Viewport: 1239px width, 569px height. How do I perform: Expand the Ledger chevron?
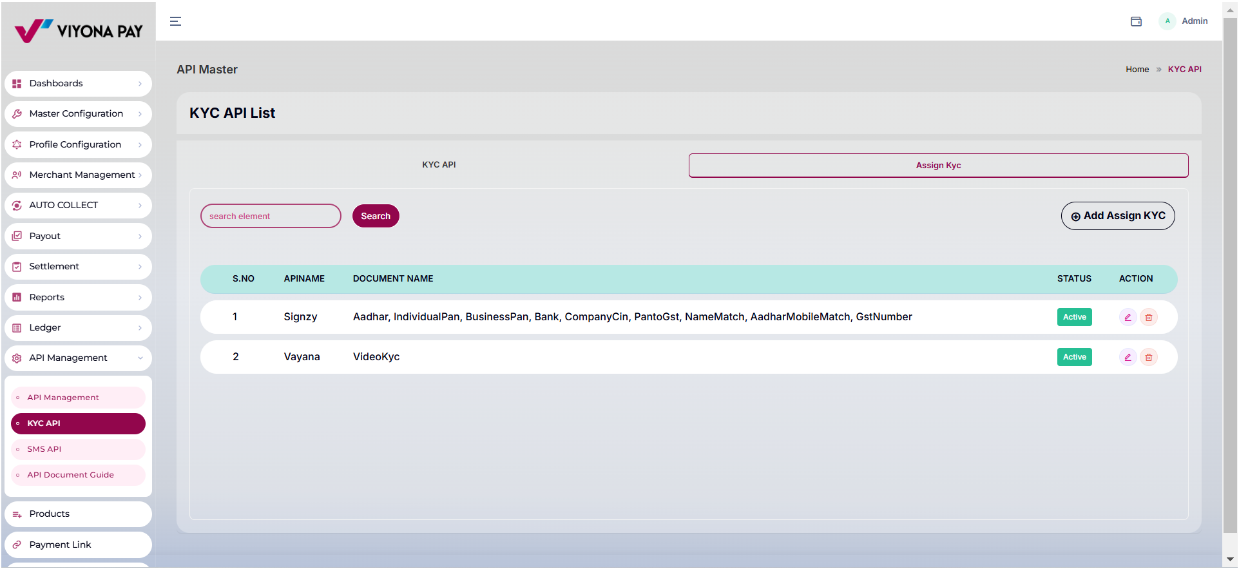click(140, 328)
